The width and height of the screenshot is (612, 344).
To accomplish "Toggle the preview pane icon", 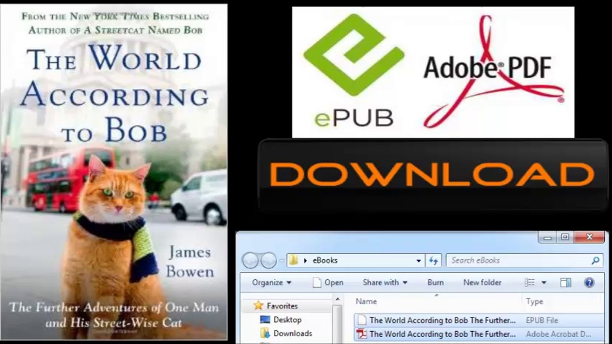I will [566, 283].
